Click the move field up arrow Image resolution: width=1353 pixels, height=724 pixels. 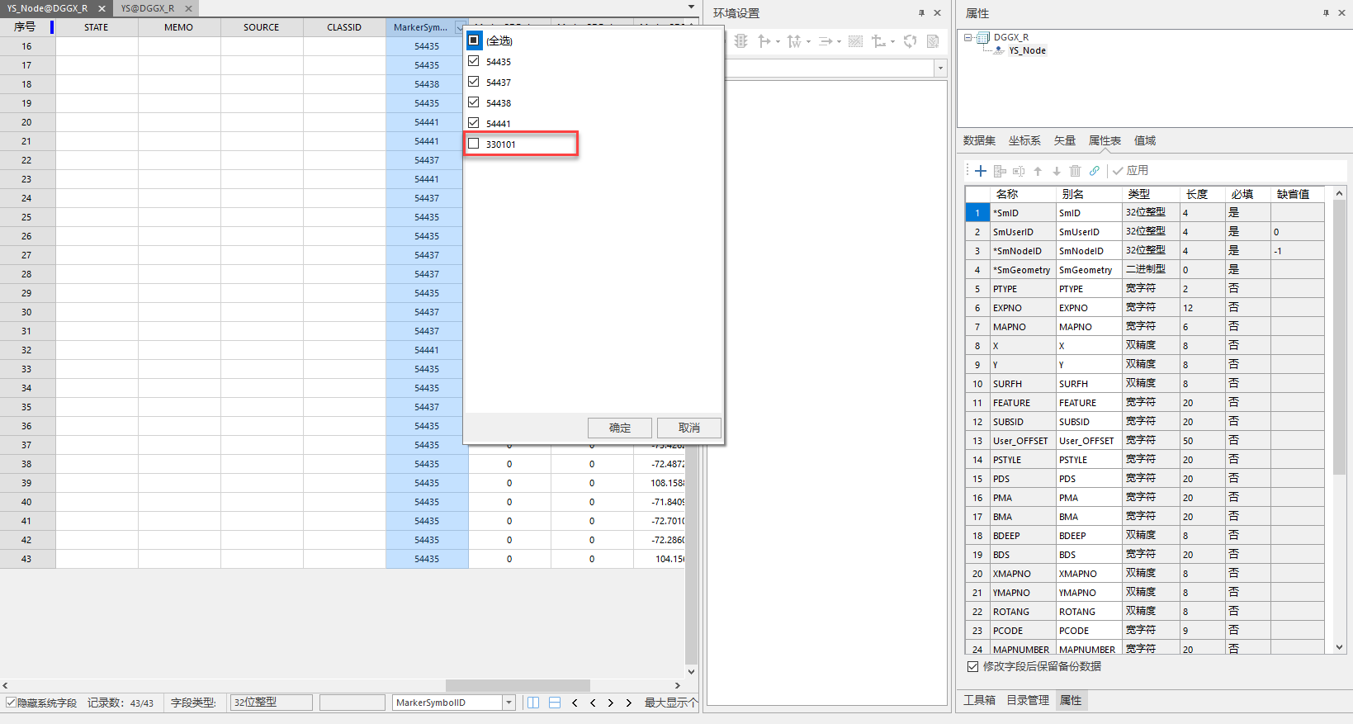click(x=1038, y=171)
